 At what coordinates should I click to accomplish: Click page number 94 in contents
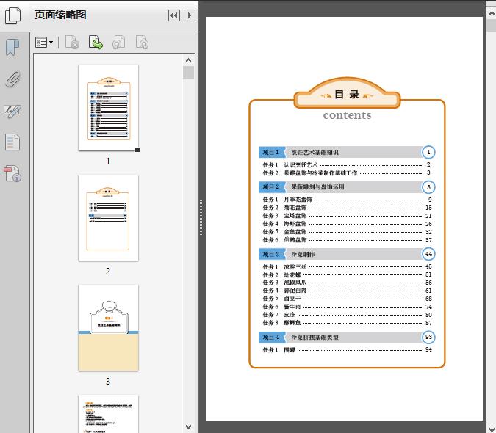(428, 349)
